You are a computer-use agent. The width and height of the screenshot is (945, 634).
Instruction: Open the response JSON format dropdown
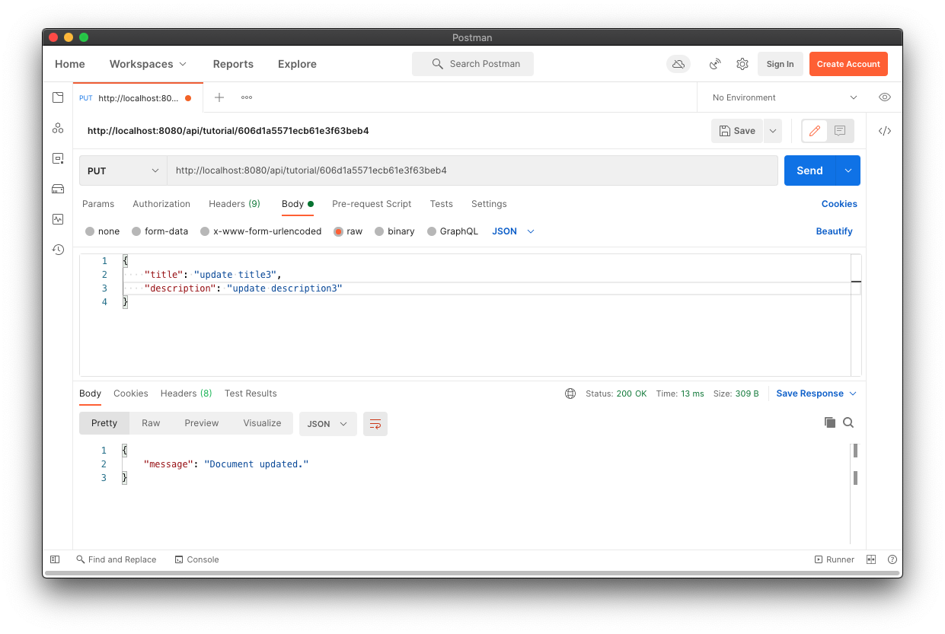point(328,424)
